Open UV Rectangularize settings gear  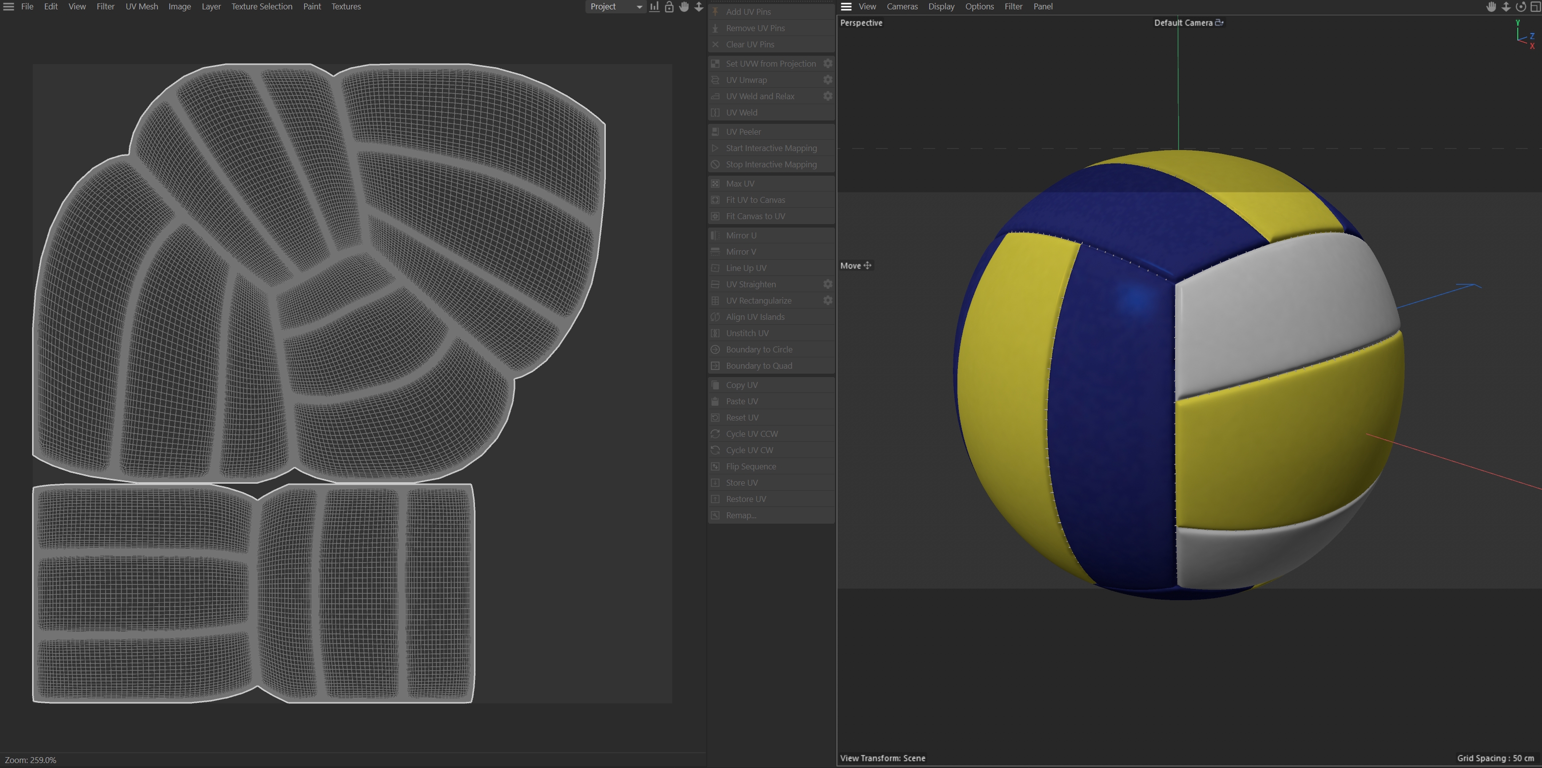[827, 301]
